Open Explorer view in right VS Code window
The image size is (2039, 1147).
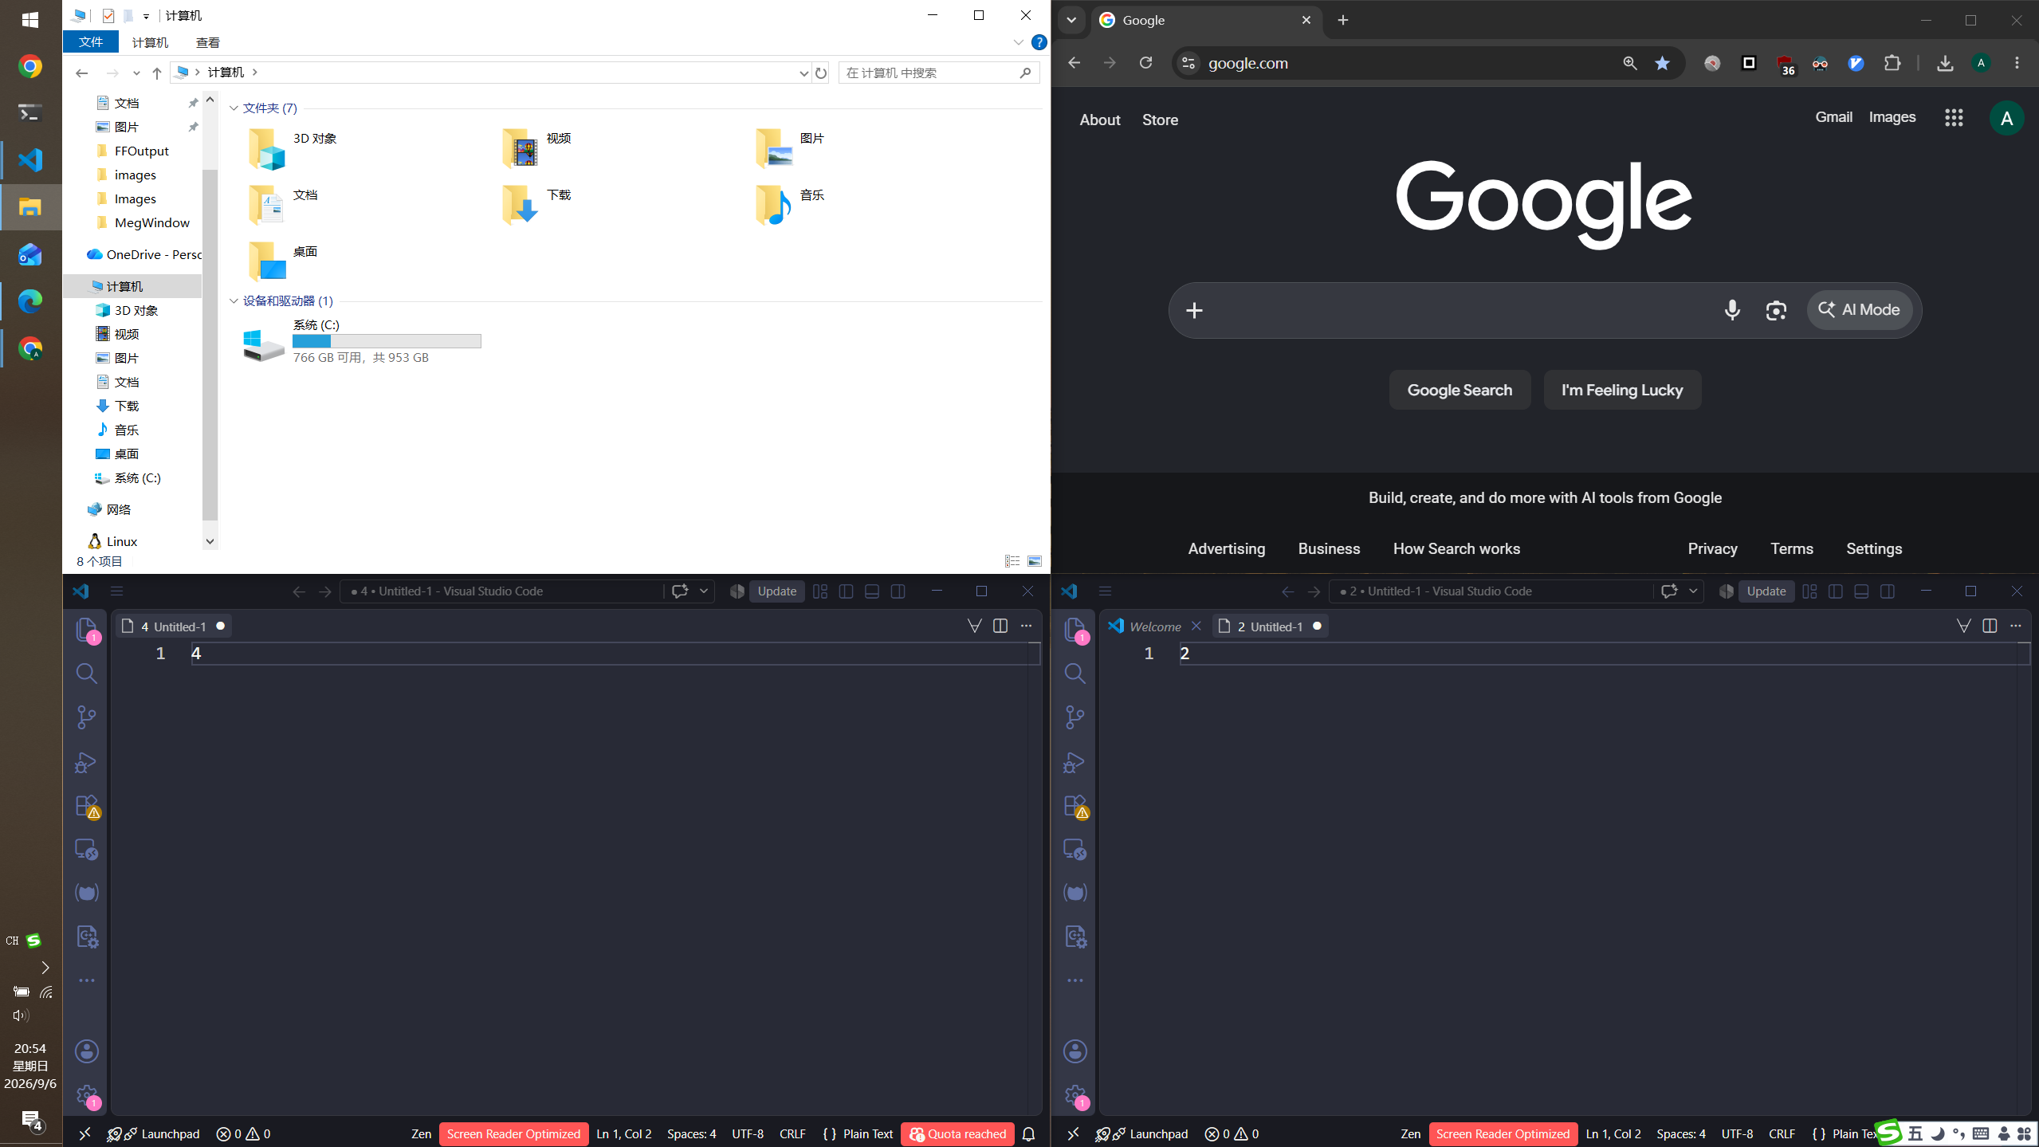(x=1075, y=630)
